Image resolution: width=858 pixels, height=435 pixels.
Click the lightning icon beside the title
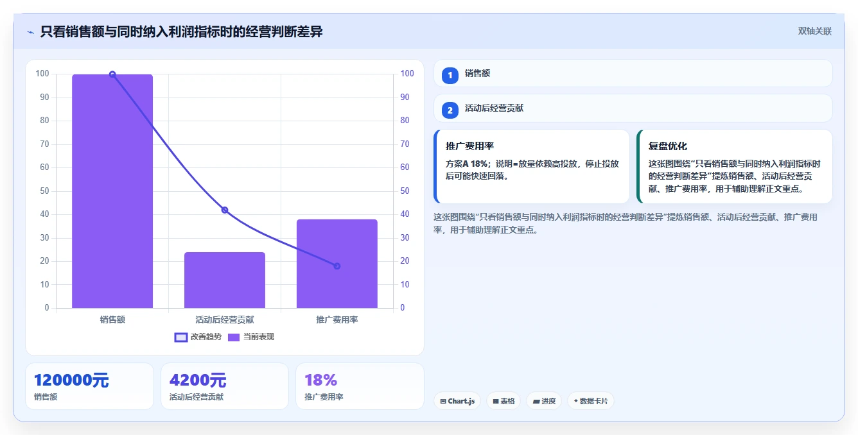coord(30,32)
